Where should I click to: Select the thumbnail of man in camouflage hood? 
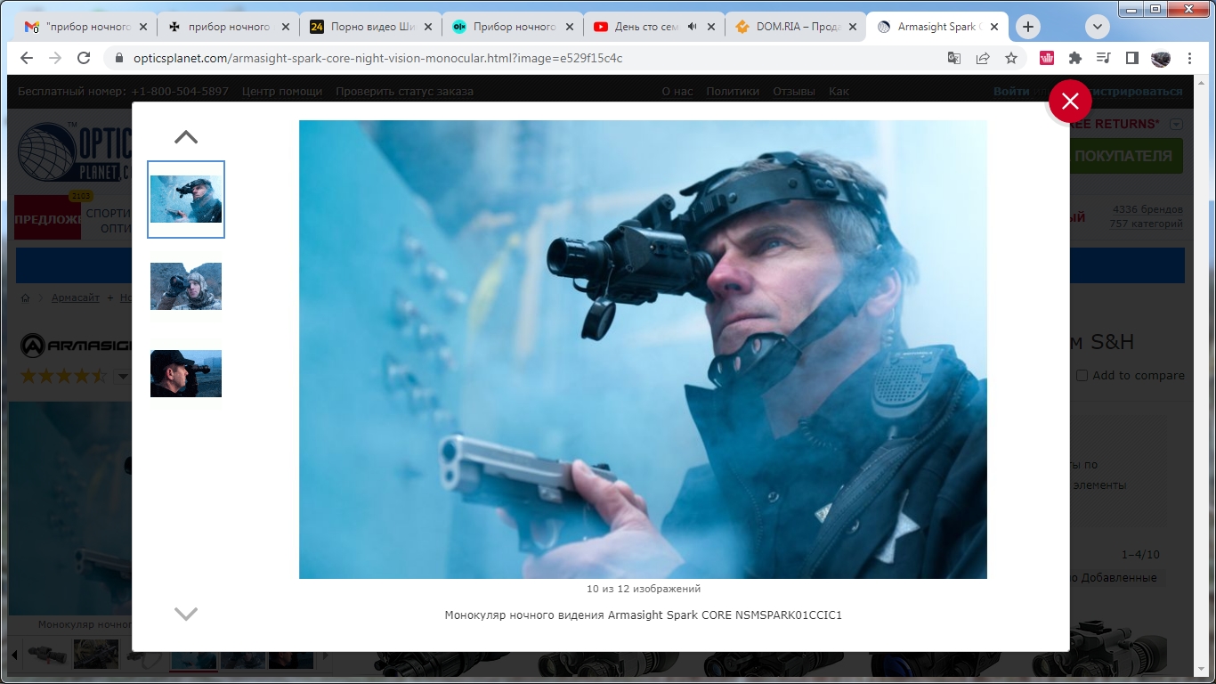point(186,286)
